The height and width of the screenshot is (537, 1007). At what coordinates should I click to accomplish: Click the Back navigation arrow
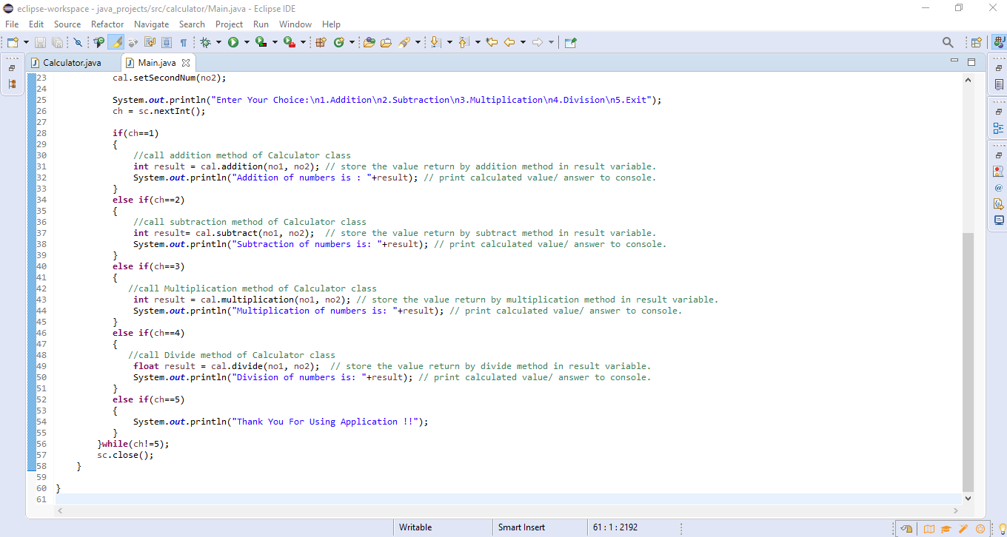point(509,42)
